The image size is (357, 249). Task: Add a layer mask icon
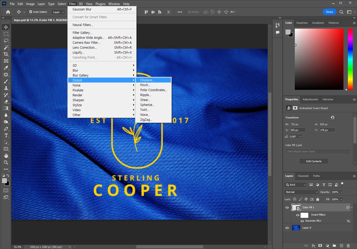click(320, 246)
